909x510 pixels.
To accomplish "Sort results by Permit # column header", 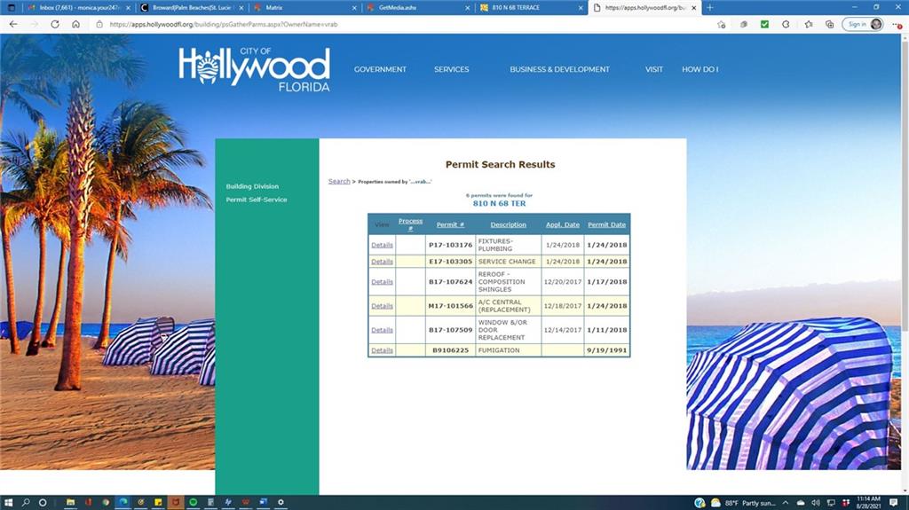I will point(450,224).
